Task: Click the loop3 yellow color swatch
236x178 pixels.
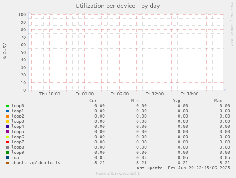Action: coord(7,121)
